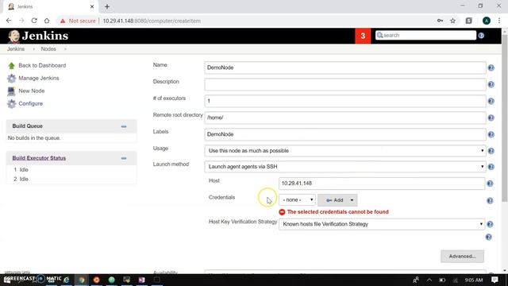Click Jenkins breadcrumb
This screenshot has width=508, height=286.
[16, 49]
